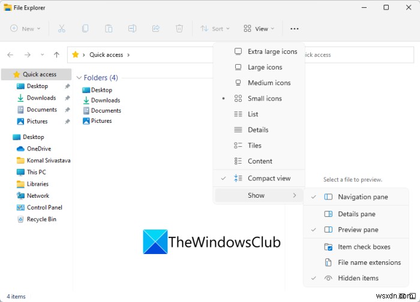Click 4 items status bar text
The image size is (420, 302).
16,297
